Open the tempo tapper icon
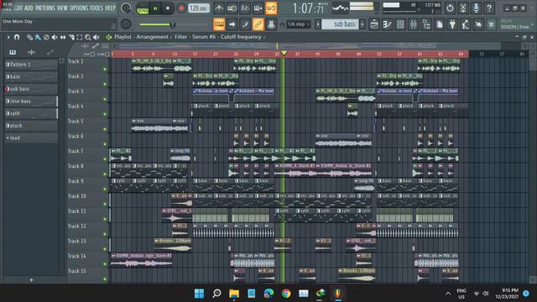The image size is (537, 302). [x=466, y=24]
